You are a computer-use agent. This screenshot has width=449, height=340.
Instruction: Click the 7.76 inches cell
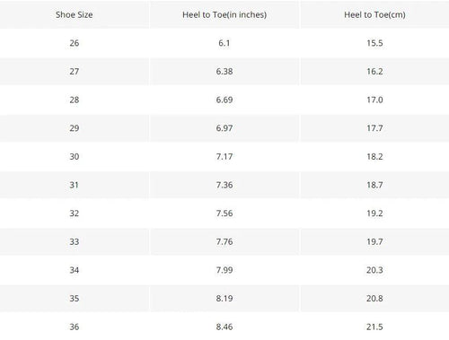(224, 241)
